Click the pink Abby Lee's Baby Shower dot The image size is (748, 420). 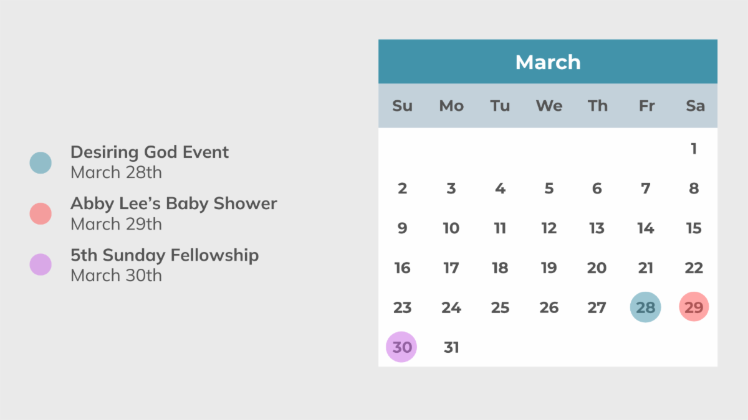(x=41, y=213)
